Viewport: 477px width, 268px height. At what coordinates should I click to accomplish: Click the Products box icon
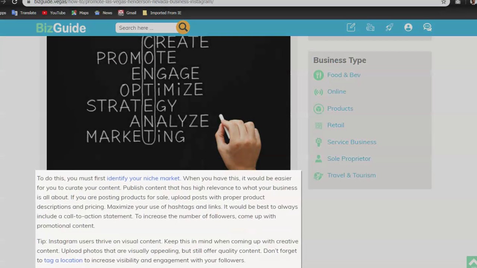click(319, 109)
